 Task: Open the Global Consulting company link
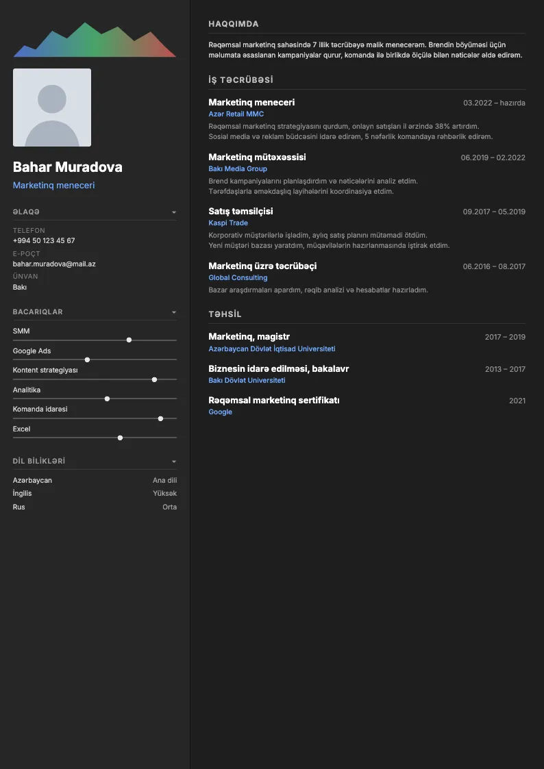(238, 277)
